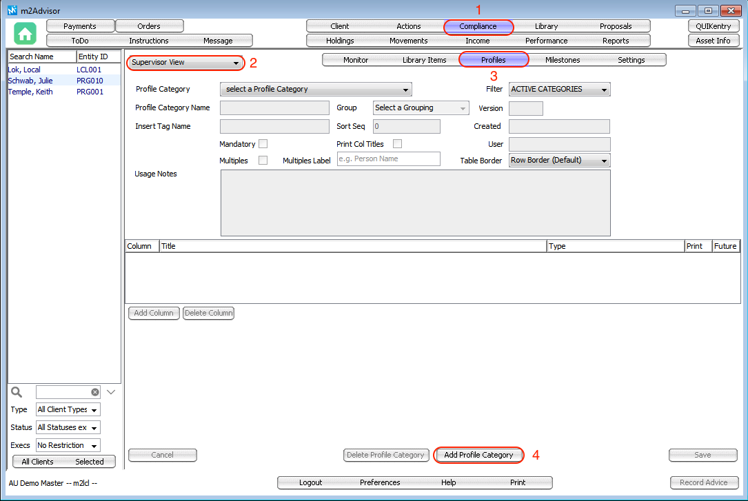Click the magnifier search icon
The width and height of the screenshot is (748, 501).
pos(17,392)
